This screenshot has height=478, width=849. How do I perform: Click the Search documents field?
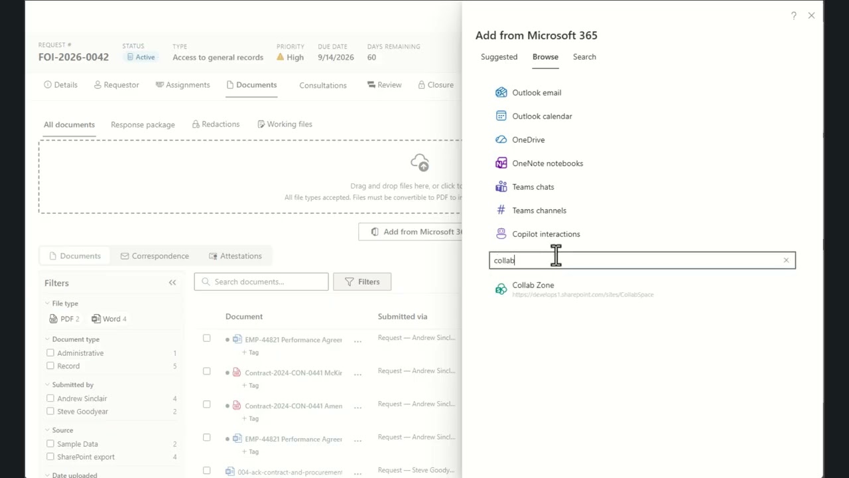tap(261, 282)
